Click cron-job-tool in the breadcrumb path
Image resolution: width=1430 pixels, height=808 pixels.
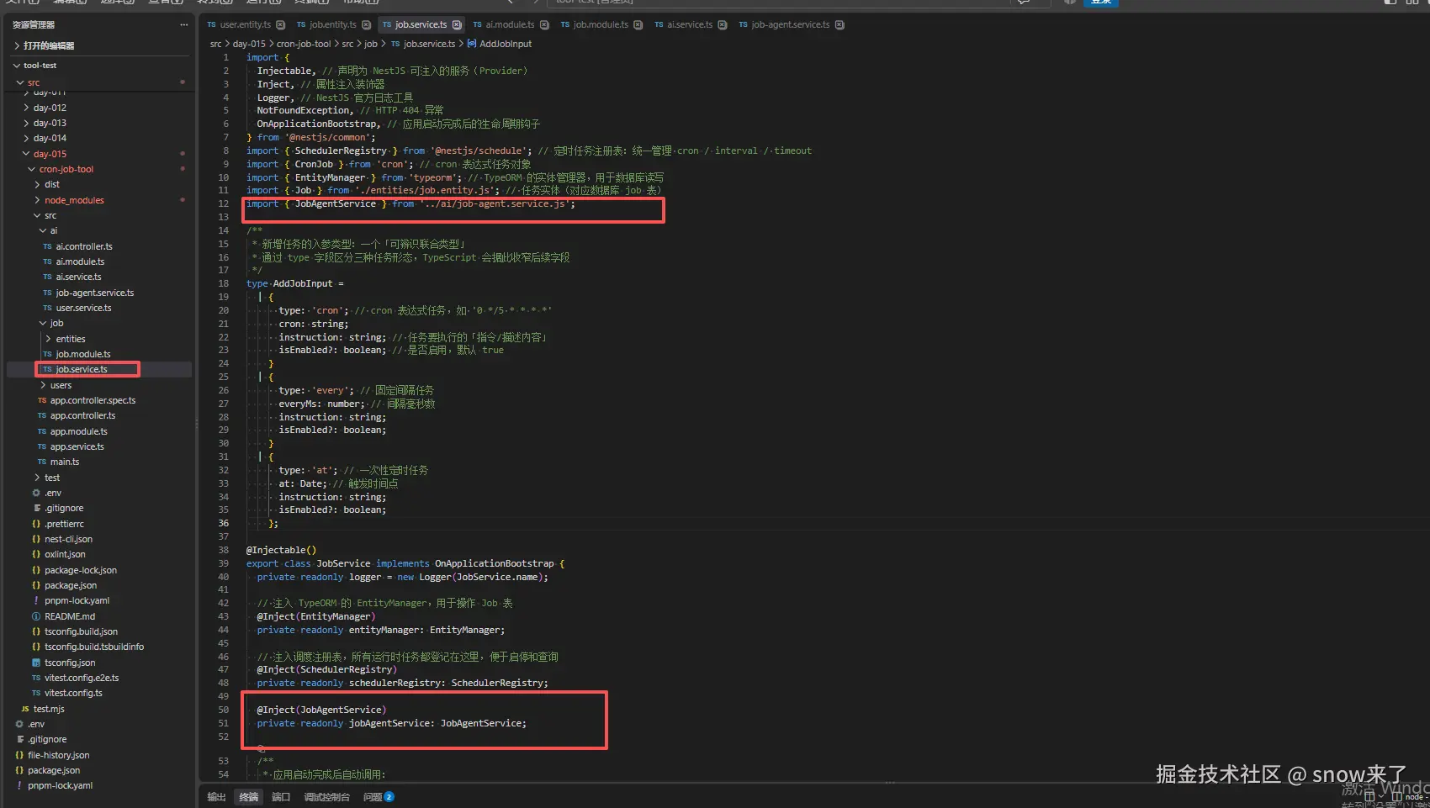pyautogui.click(x=304, y=44)
